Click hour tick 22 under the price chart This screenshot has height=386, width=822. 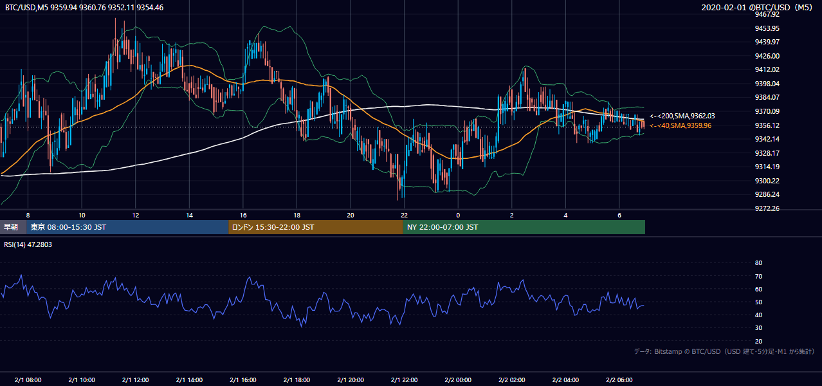coord(404,215)
